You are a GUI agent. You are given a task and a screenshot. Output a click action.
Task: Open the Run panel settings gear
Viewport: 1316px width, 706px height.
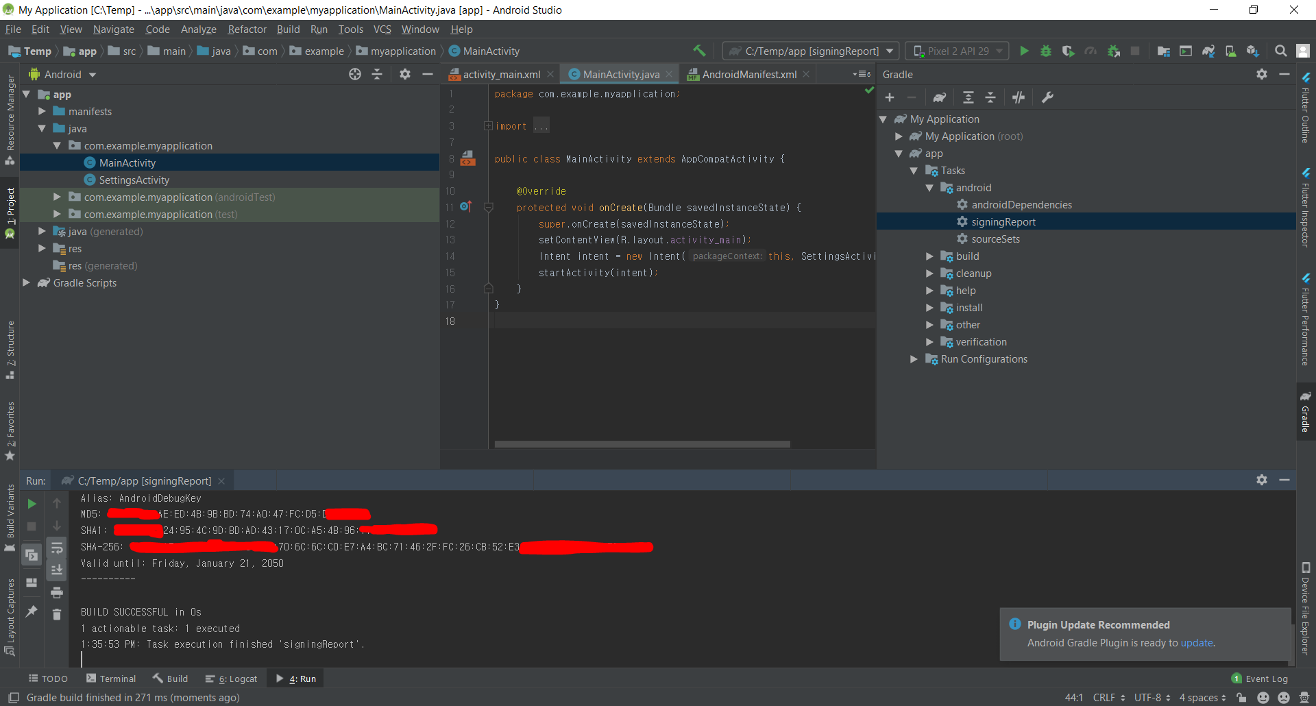tap(1262, 480)
